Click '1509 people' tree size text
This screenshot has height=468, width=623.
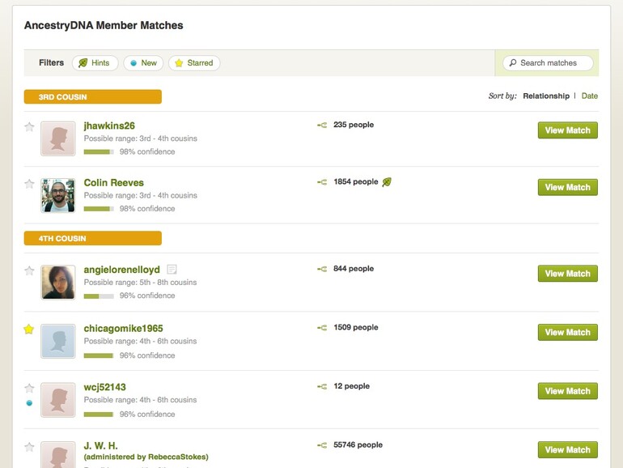pos(356,328)
